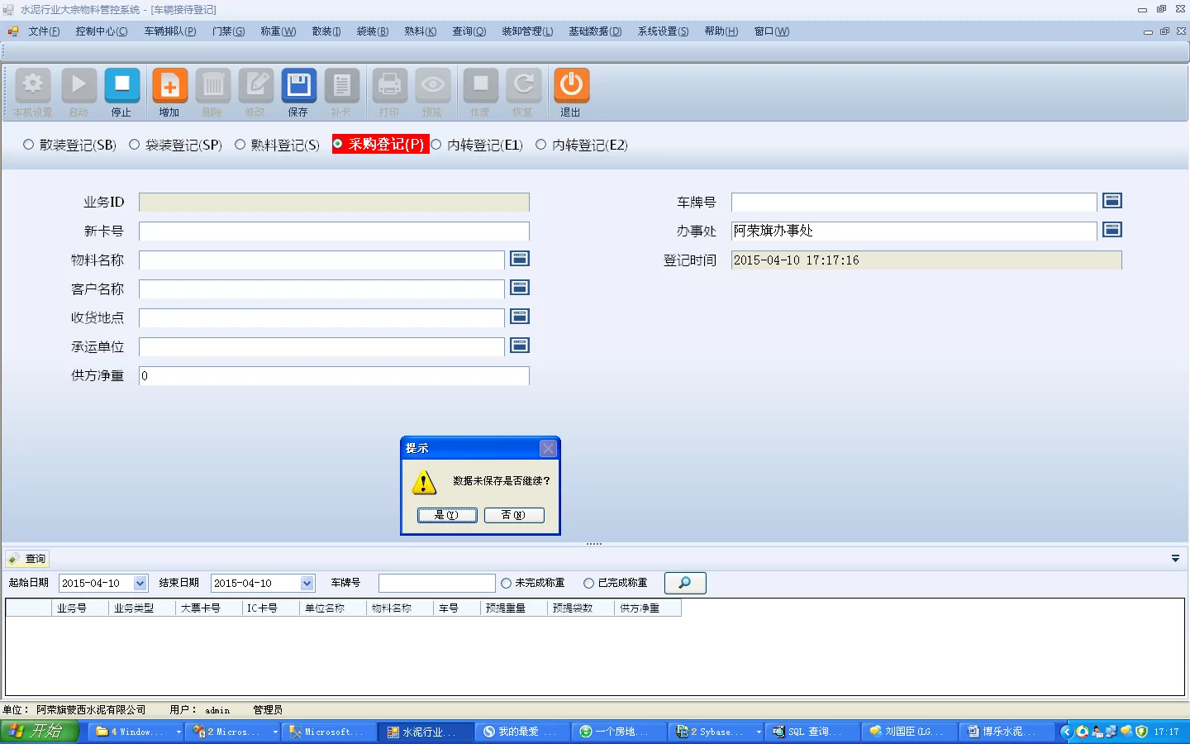Choose the 未完成称重 radio option
Image resolution: width=1190 pixels, height=744 pixels.
tap(507, 584)
